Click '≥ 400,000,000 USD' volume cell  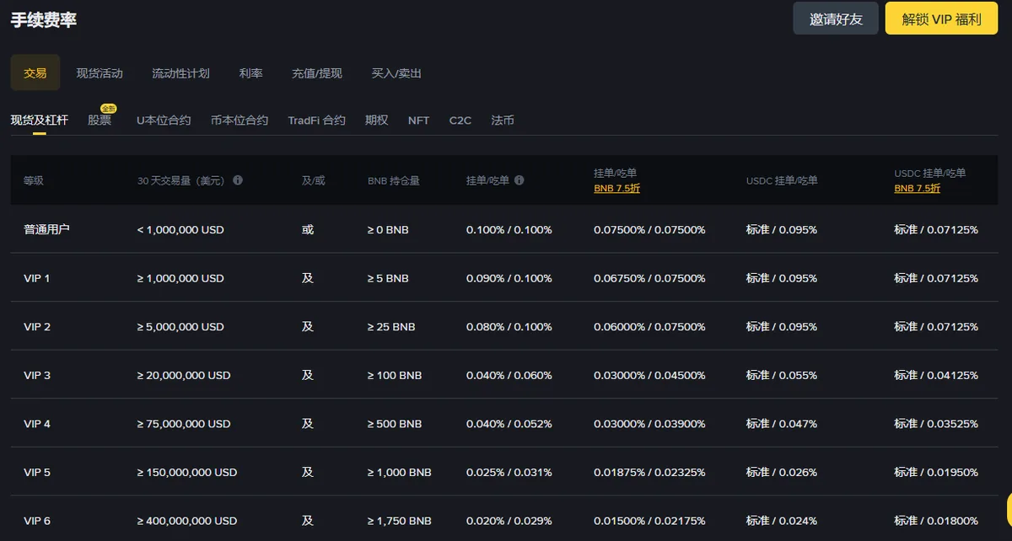click(187, 521)
